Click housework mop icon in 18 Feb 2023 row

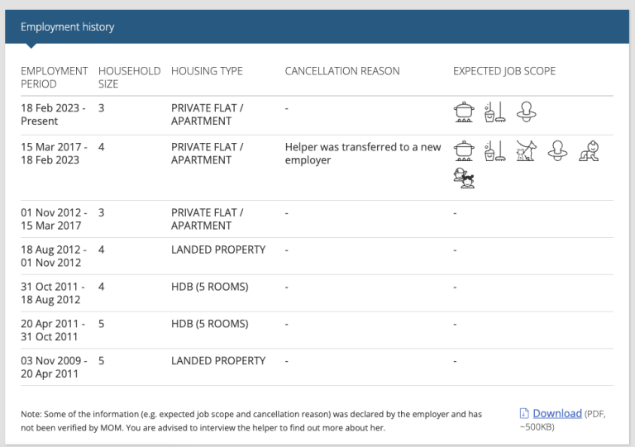[495, 112]
